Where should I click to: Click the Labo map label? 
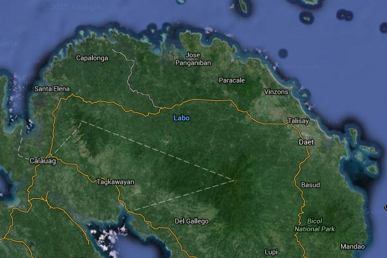click(x=181, y=118)
